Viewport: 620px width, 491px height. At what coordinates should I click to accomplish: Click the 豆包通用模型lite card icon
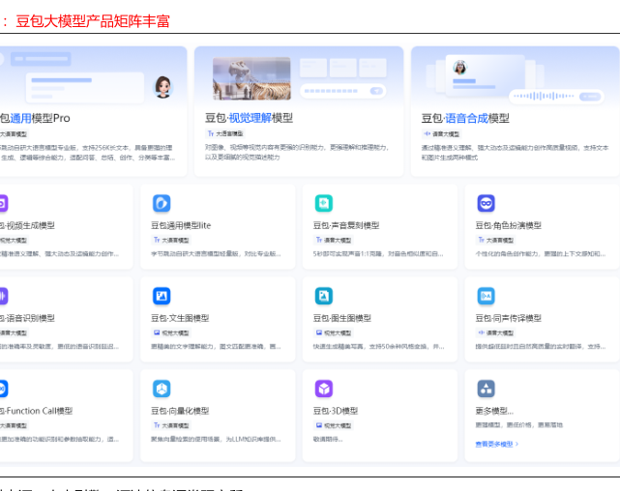tap(162, 203)
